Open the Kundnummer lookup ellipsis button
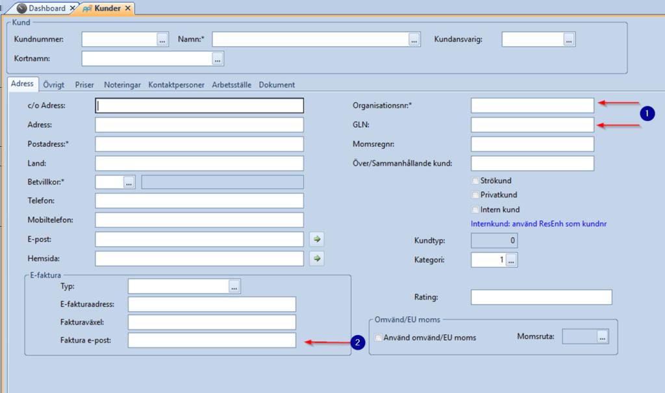 click(162, 40)
